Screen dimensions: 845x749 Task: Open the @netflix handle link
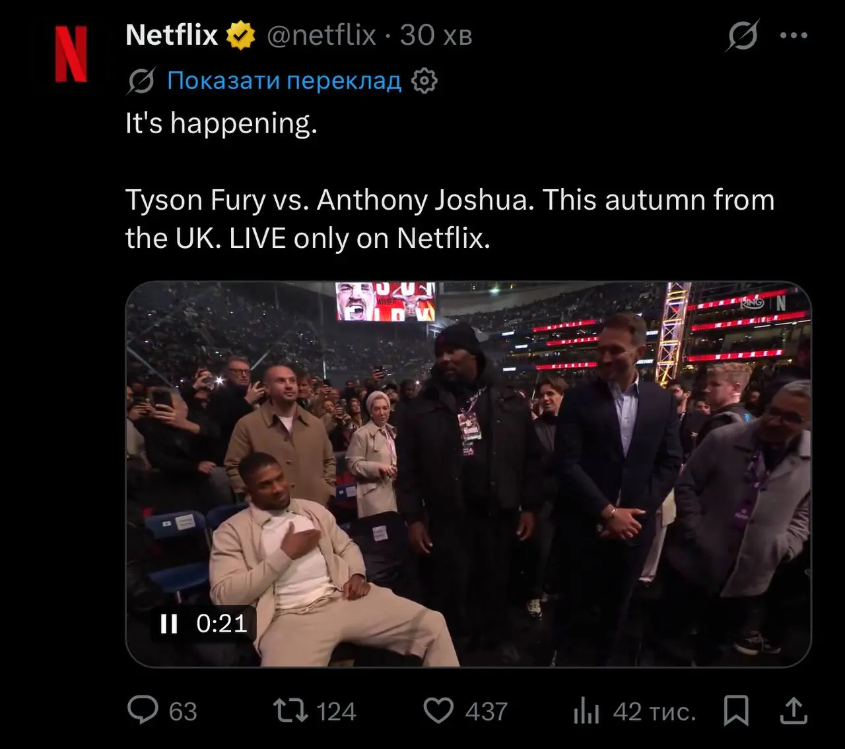pos(321,35)
